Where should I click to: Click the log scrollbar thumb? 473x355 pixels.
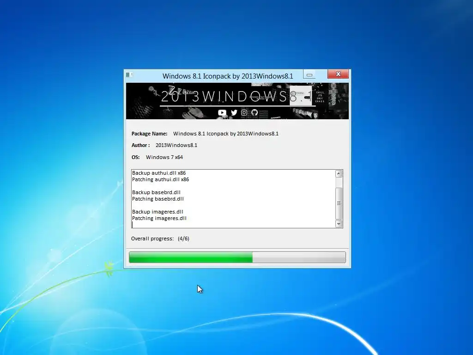tap(339, 203)
